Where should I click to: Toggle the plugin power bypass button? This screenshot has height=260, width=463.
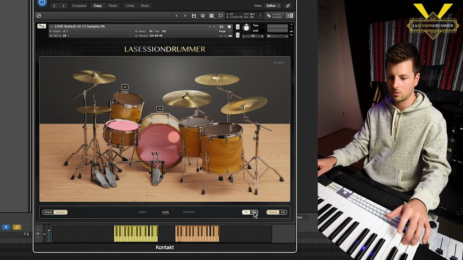(x=42, y=3)
